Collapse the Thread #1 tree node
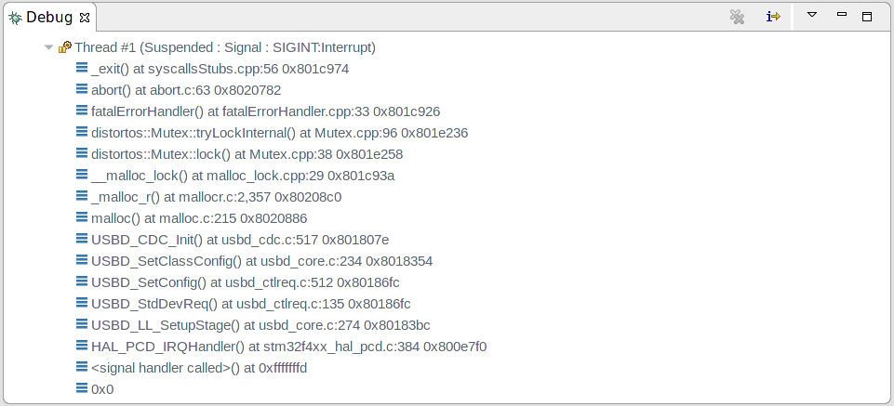The width and height of the screenshot is (894, 406). (49, 47)
